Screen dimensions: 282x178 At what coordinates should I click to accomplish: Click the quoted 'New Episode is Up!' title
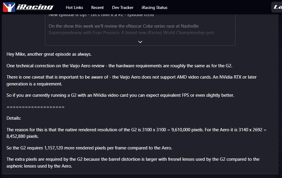[x=101, y=15]
